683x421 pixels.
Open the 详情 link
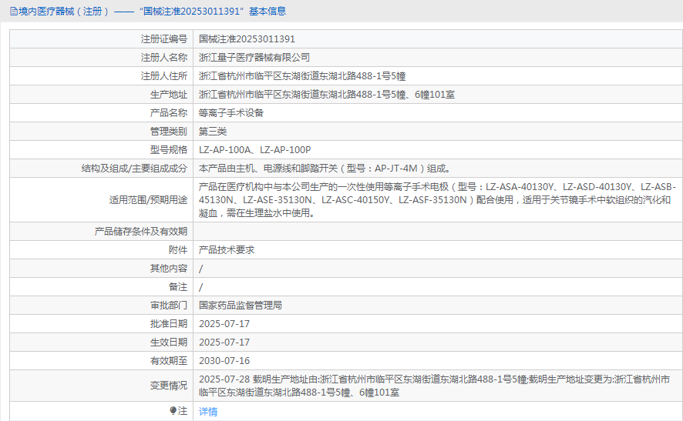208,412
